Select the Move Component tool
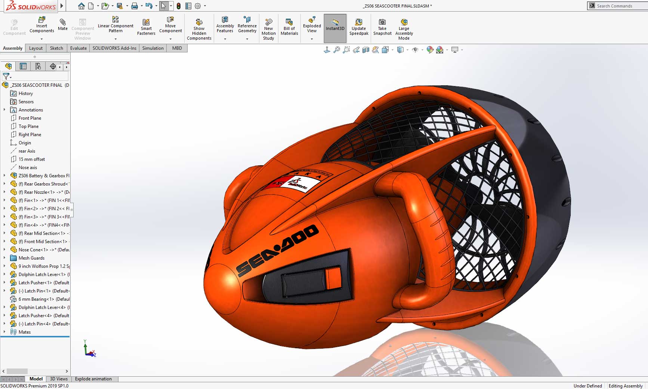Image resolution: width=648 pixels, height=389 pixels. (170, 25)
